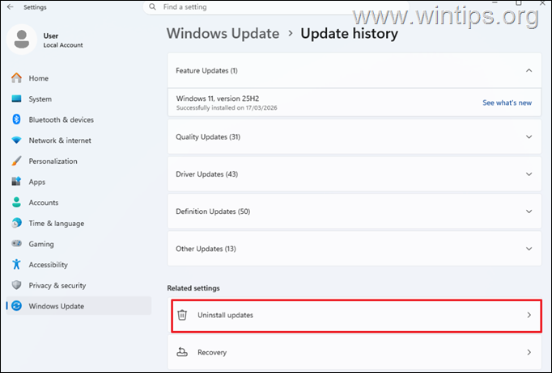
Task: Click the trash can icon for Uninstall updates
Action: tap(182, 315)
